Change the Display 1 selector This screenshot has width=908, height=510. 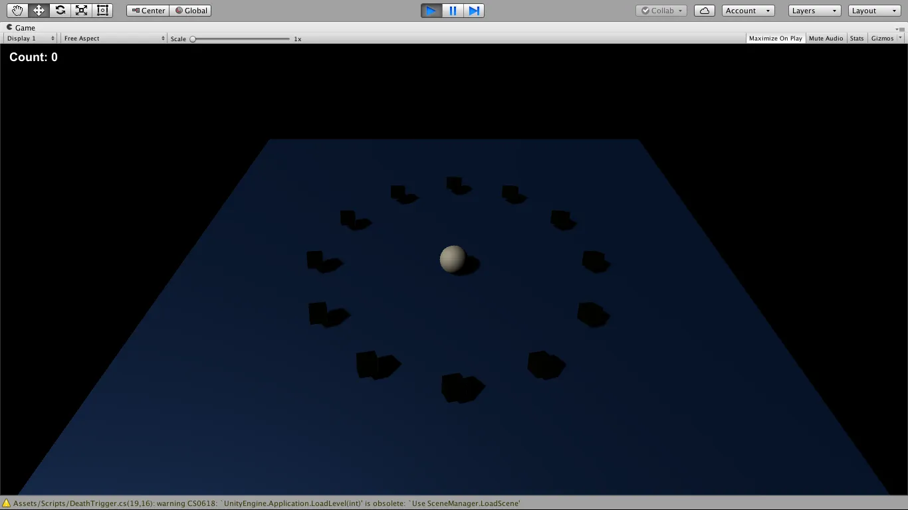(x=31, y=39)
